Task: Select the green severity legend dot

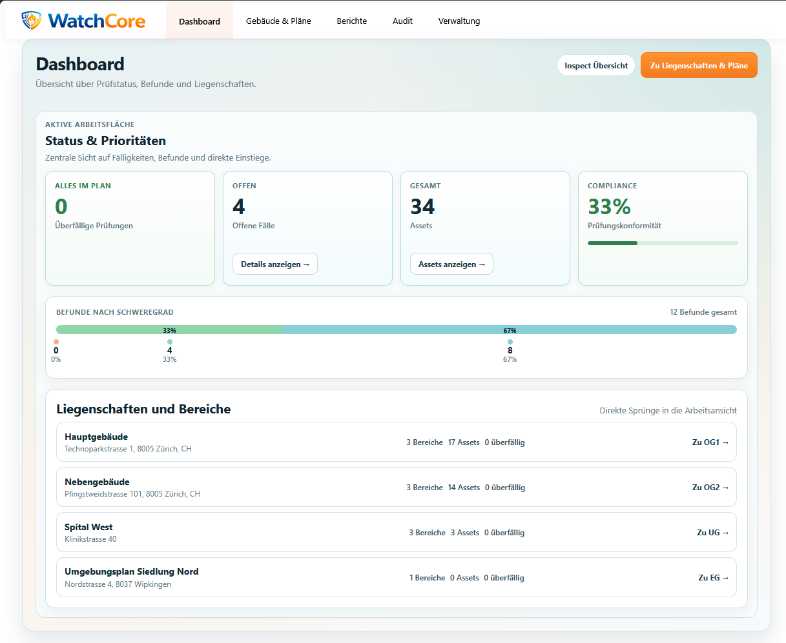Action: point(169,341)
